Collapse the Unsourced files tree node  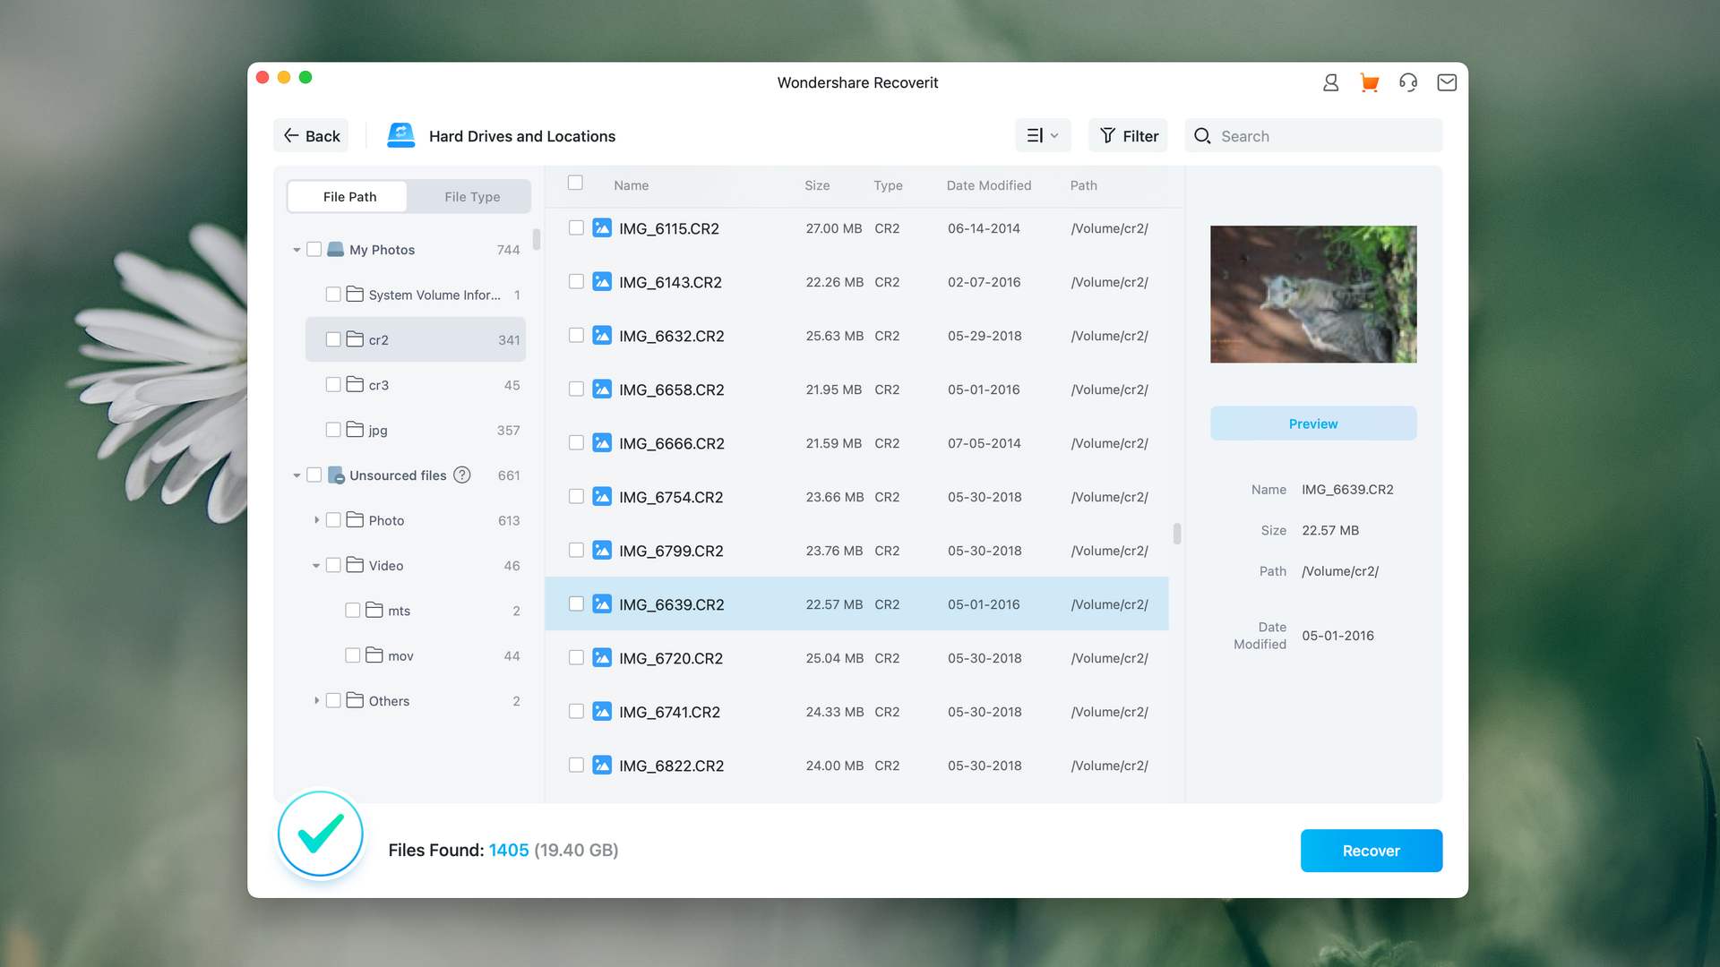(297, 475)
